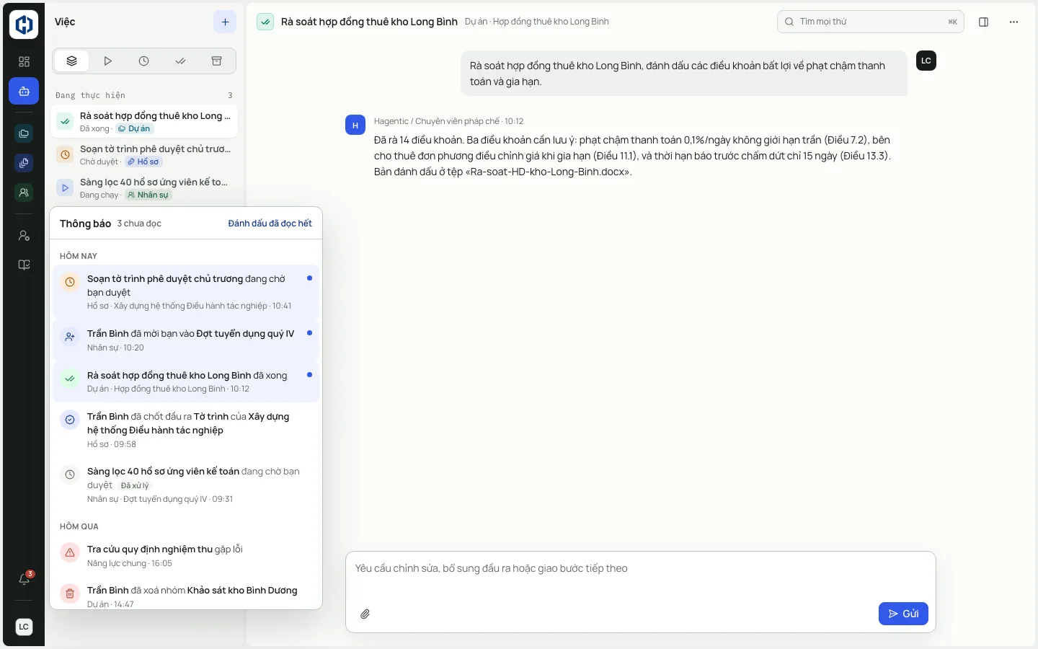Attach a file with the paperclip icon
The image size is (1038, 649).
(365, 614)
